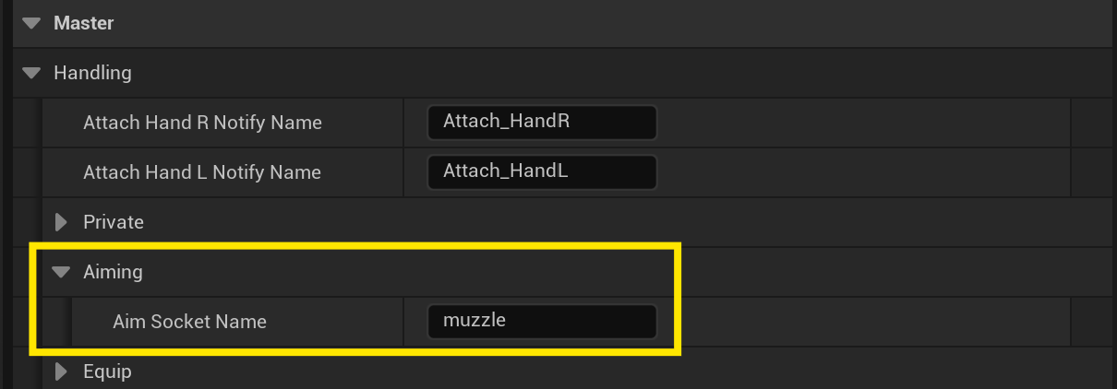
Task: Click the Attach_HandL text input box
Action: (542, 171)
